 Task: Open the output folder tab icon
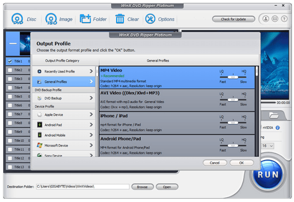pyautogui.click(x=274, y=115)
